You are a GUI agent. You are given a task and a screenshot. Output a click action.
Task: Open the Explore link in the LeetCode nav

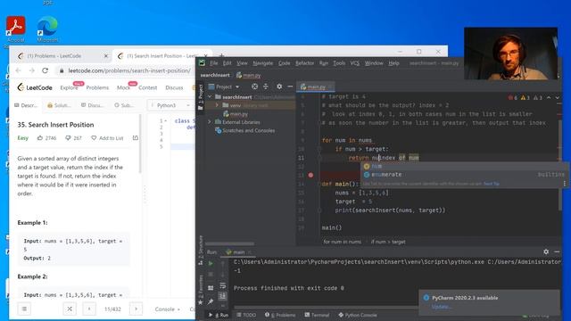tap(70, 87)
